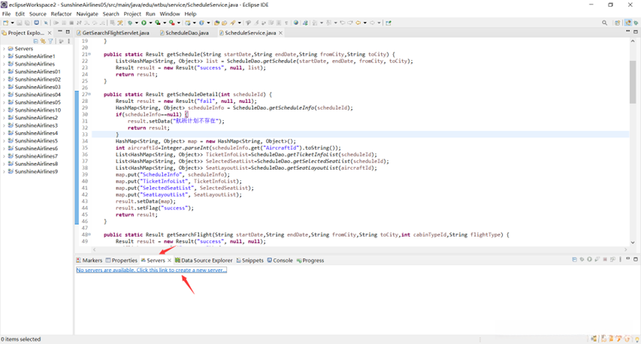Viewport: 641px width, 344px height.
Task: Click the Publish to the server icon
Action: click(612, 259)
